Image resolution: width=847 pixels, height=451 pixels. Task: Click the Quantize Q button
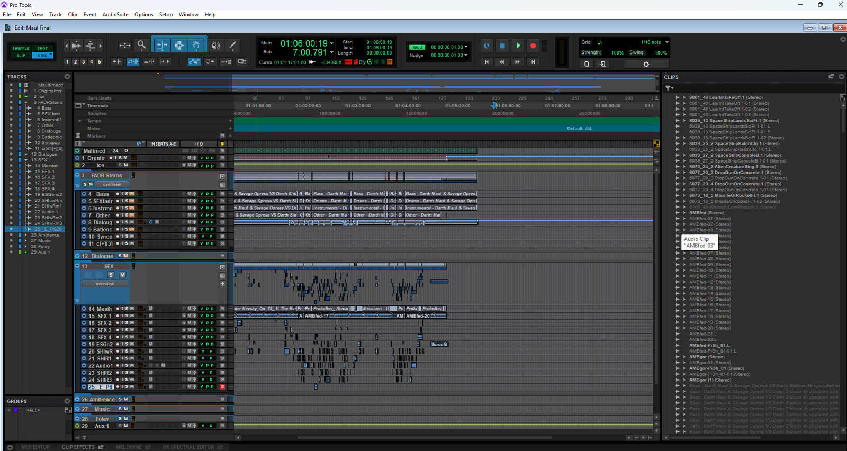point(587,64)
